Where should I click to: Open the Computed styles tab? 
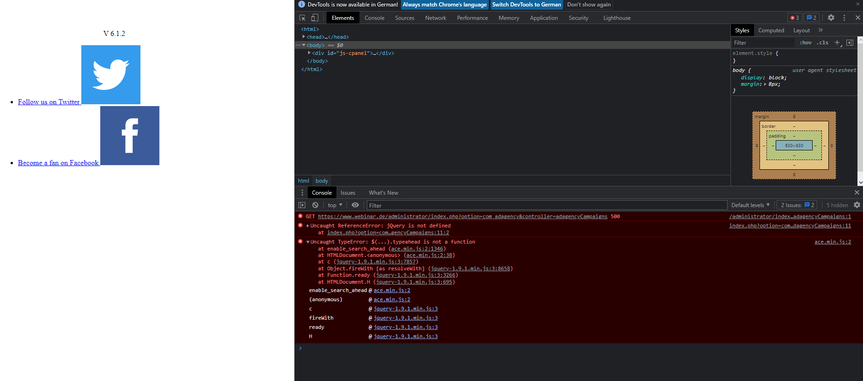771,30
